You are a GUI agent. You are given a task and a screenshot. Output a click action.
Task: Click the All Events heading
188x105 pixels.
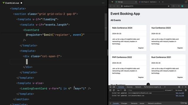pyautogui.click(x=115, y=20)
